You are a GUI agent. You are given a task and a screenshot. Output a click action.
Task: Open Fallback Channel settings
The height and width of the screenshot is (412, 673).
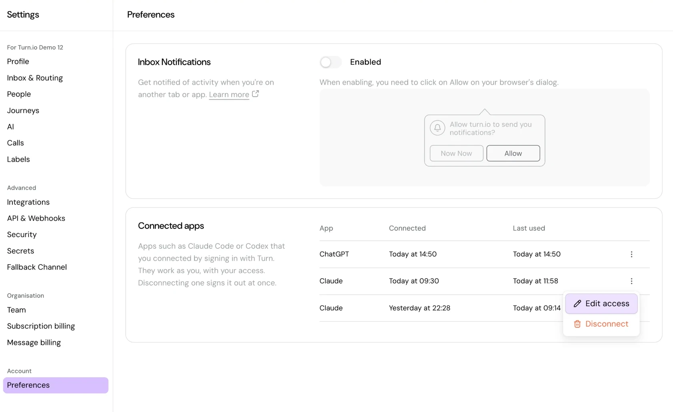click(x=37, y=267)
